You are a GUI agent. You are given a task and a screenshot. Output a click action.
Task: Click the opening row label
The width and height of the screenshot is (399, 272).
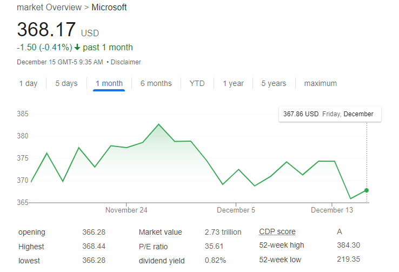pyautogui.click(x=32, y=233)
